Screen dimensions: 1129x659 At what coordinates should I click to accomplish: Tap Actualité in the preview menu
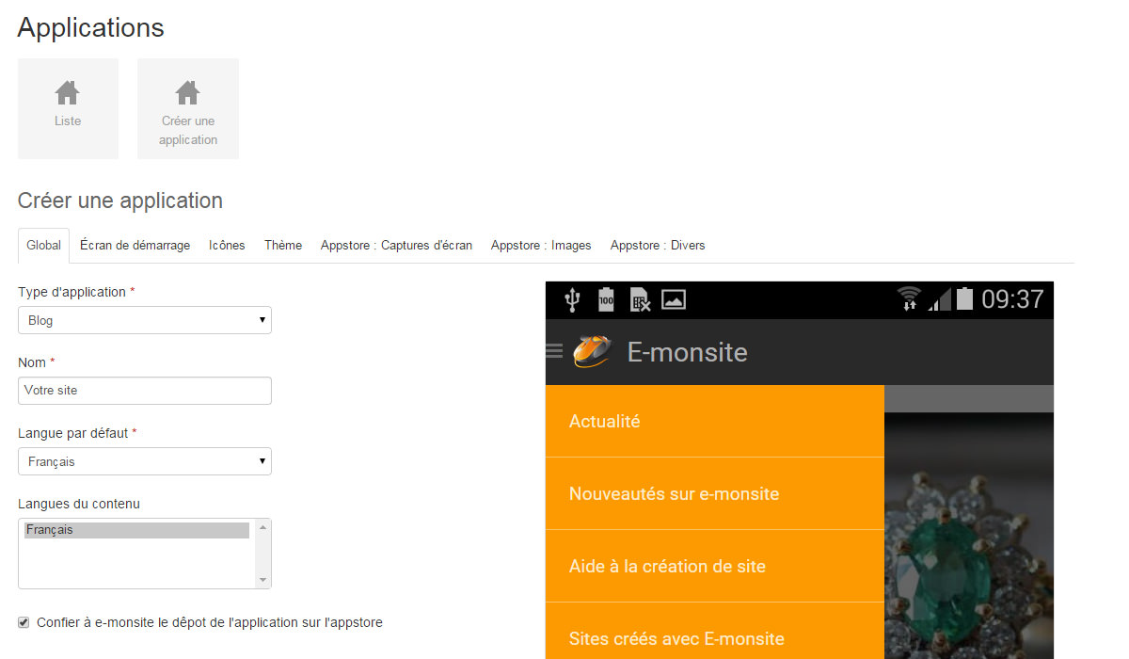point(715,421)
